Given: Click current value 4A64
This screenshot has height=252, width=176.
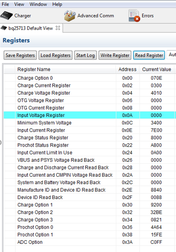Looking at the screenshot, I should click(157, 227).
